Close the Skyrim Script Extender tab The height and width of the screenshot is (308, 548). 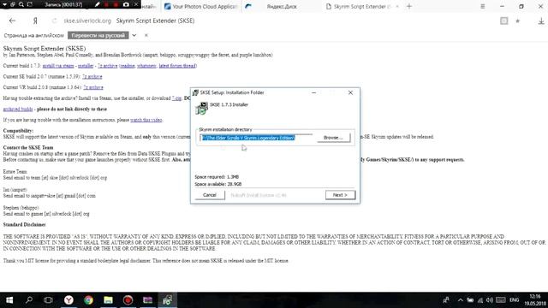tap(397, 6)
